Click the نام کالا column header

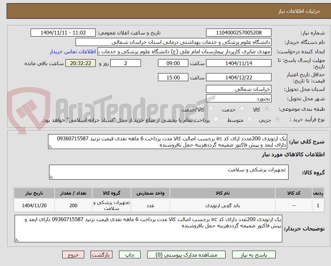(x=222, y=193)
